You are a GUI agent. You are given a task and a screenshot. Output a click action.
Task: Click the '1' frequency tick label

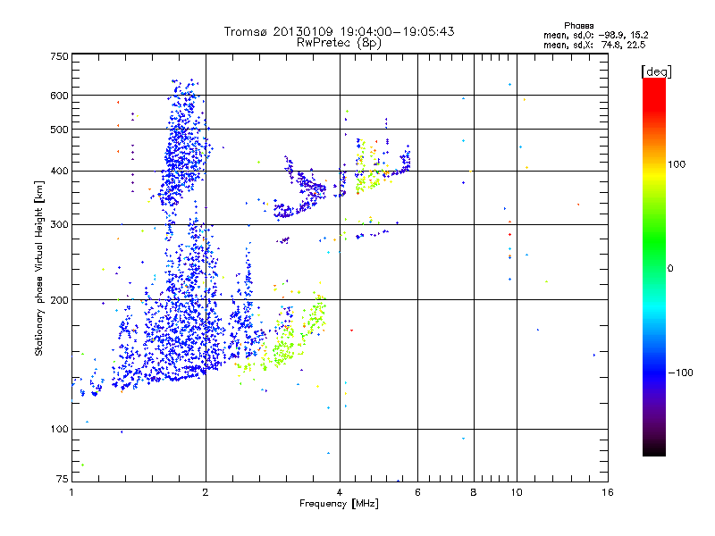[x=71, y=492]
